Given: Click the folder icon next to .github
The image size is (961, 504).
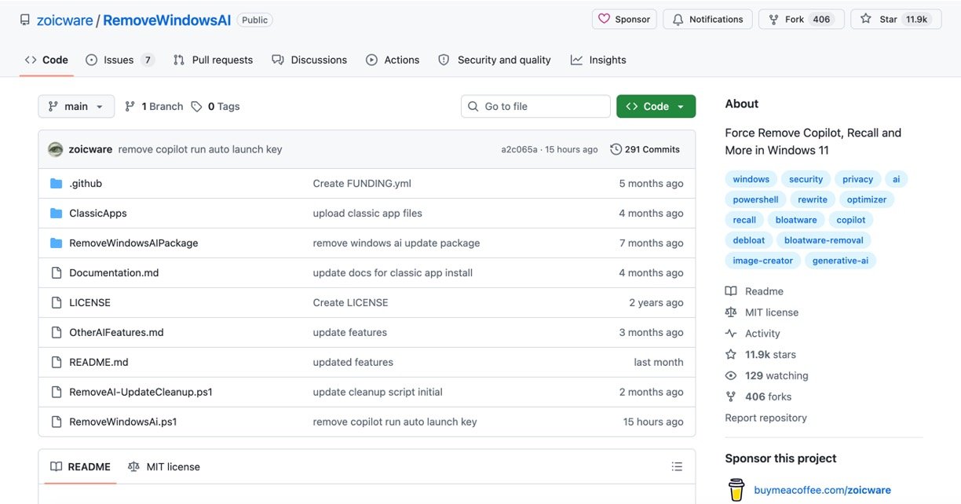Looking at the screenshot, I should click(56, 184).
